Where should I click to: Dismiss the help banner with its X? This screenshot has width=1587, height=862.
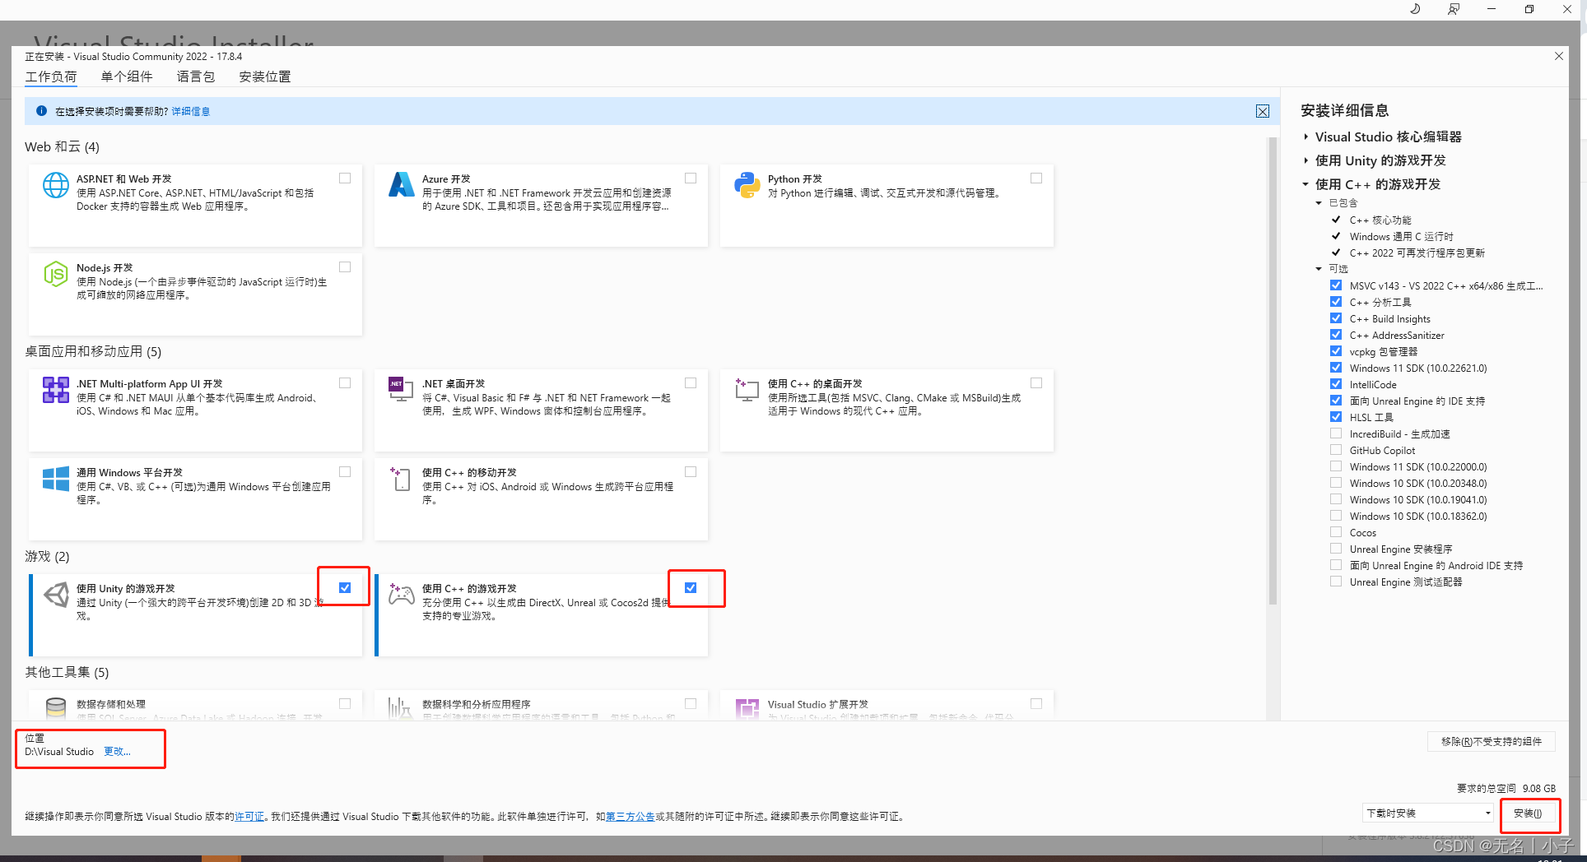(1263, 111)
